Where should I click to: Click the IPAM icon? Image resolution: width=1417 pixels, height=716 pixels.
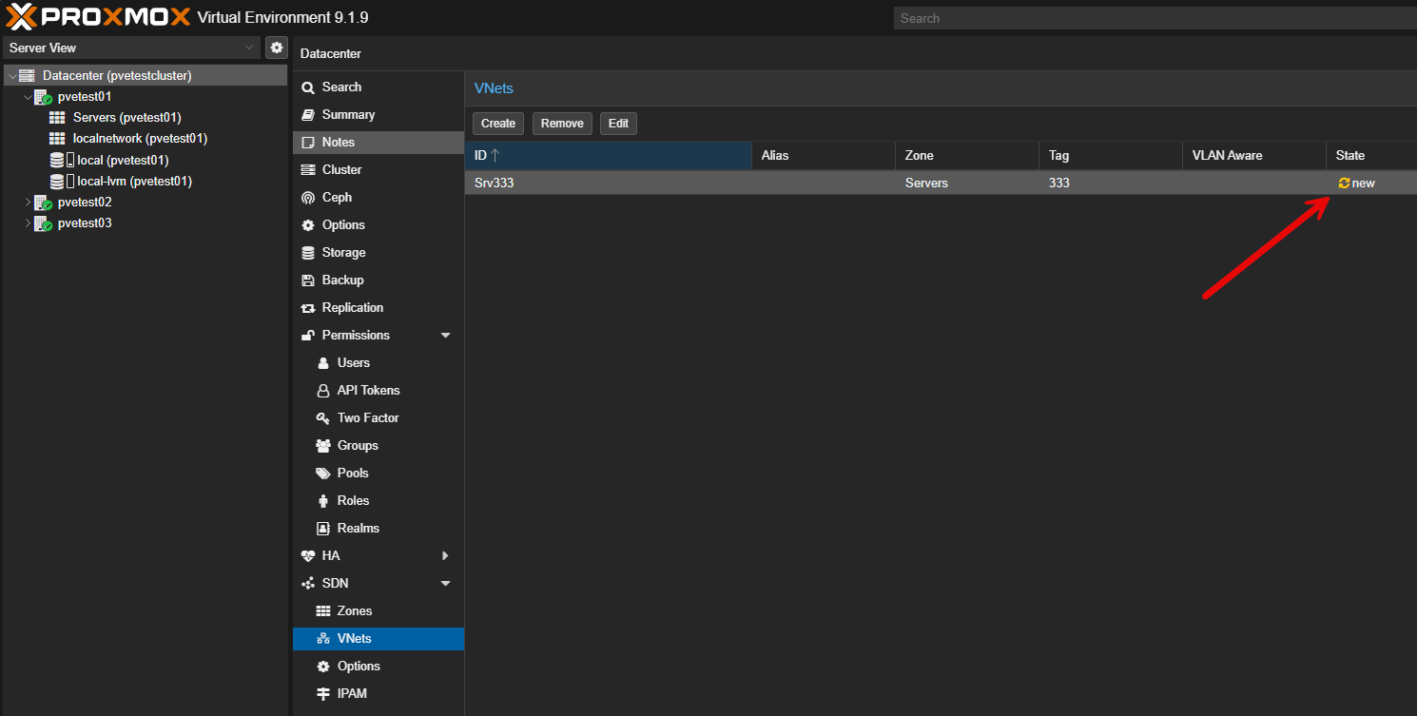pos(322,694)
